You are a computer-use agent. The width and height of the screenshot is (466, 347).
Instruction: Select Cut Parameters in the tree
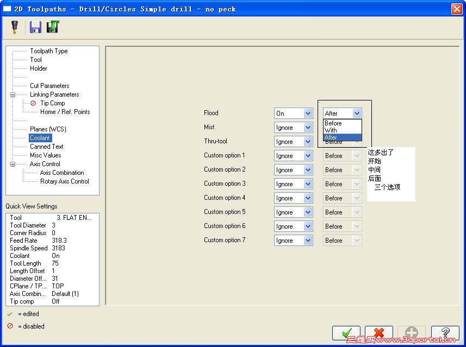point(49,86)
